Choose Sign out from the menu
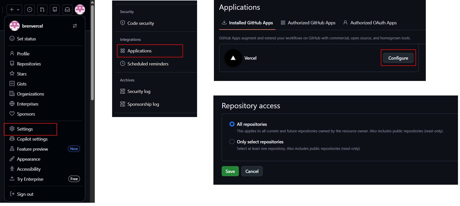Image resolution: width=460 pixels, height=206 pixels. pyautogui.click(x=25, y=194)
